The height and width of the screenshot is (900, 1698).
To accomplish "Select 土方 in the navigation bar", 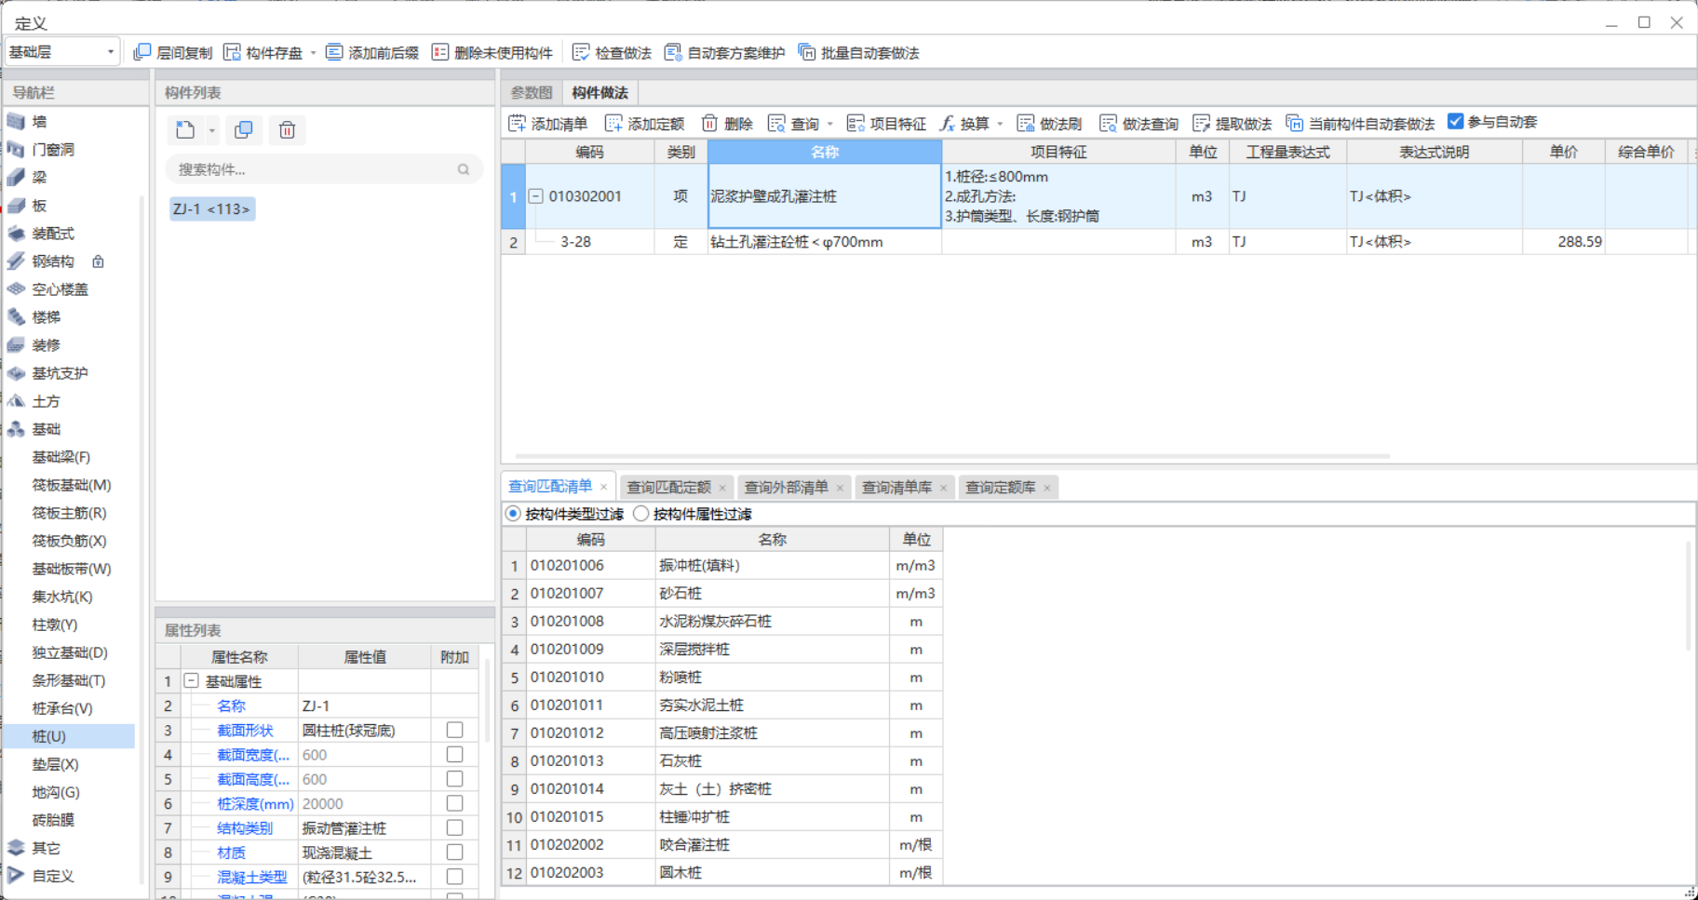I will coord(46,400).
